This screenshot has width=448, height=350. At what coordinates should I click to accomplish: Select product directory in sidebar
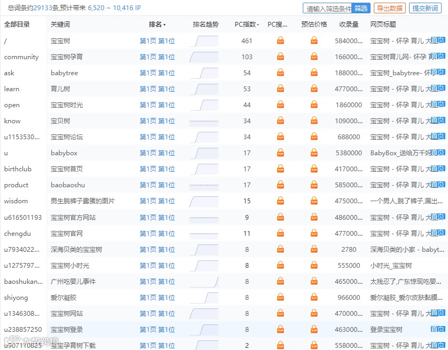(x=16, y=185)
